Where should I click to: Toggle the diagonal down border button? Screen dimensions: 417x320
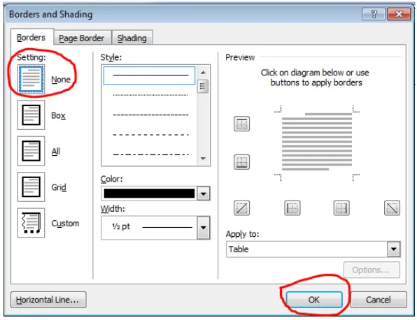click(392, 208)
